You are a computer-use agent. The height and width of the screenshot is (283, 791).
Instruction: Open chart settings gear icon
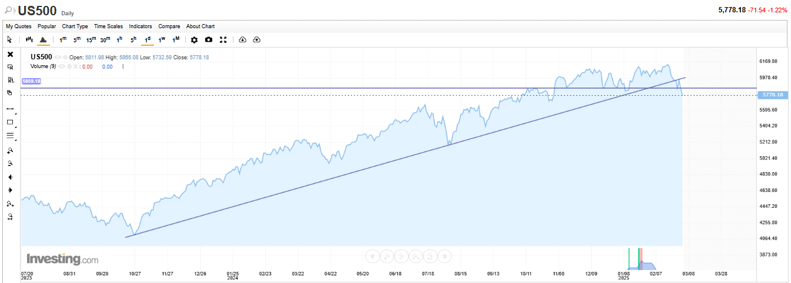(195, 39)
